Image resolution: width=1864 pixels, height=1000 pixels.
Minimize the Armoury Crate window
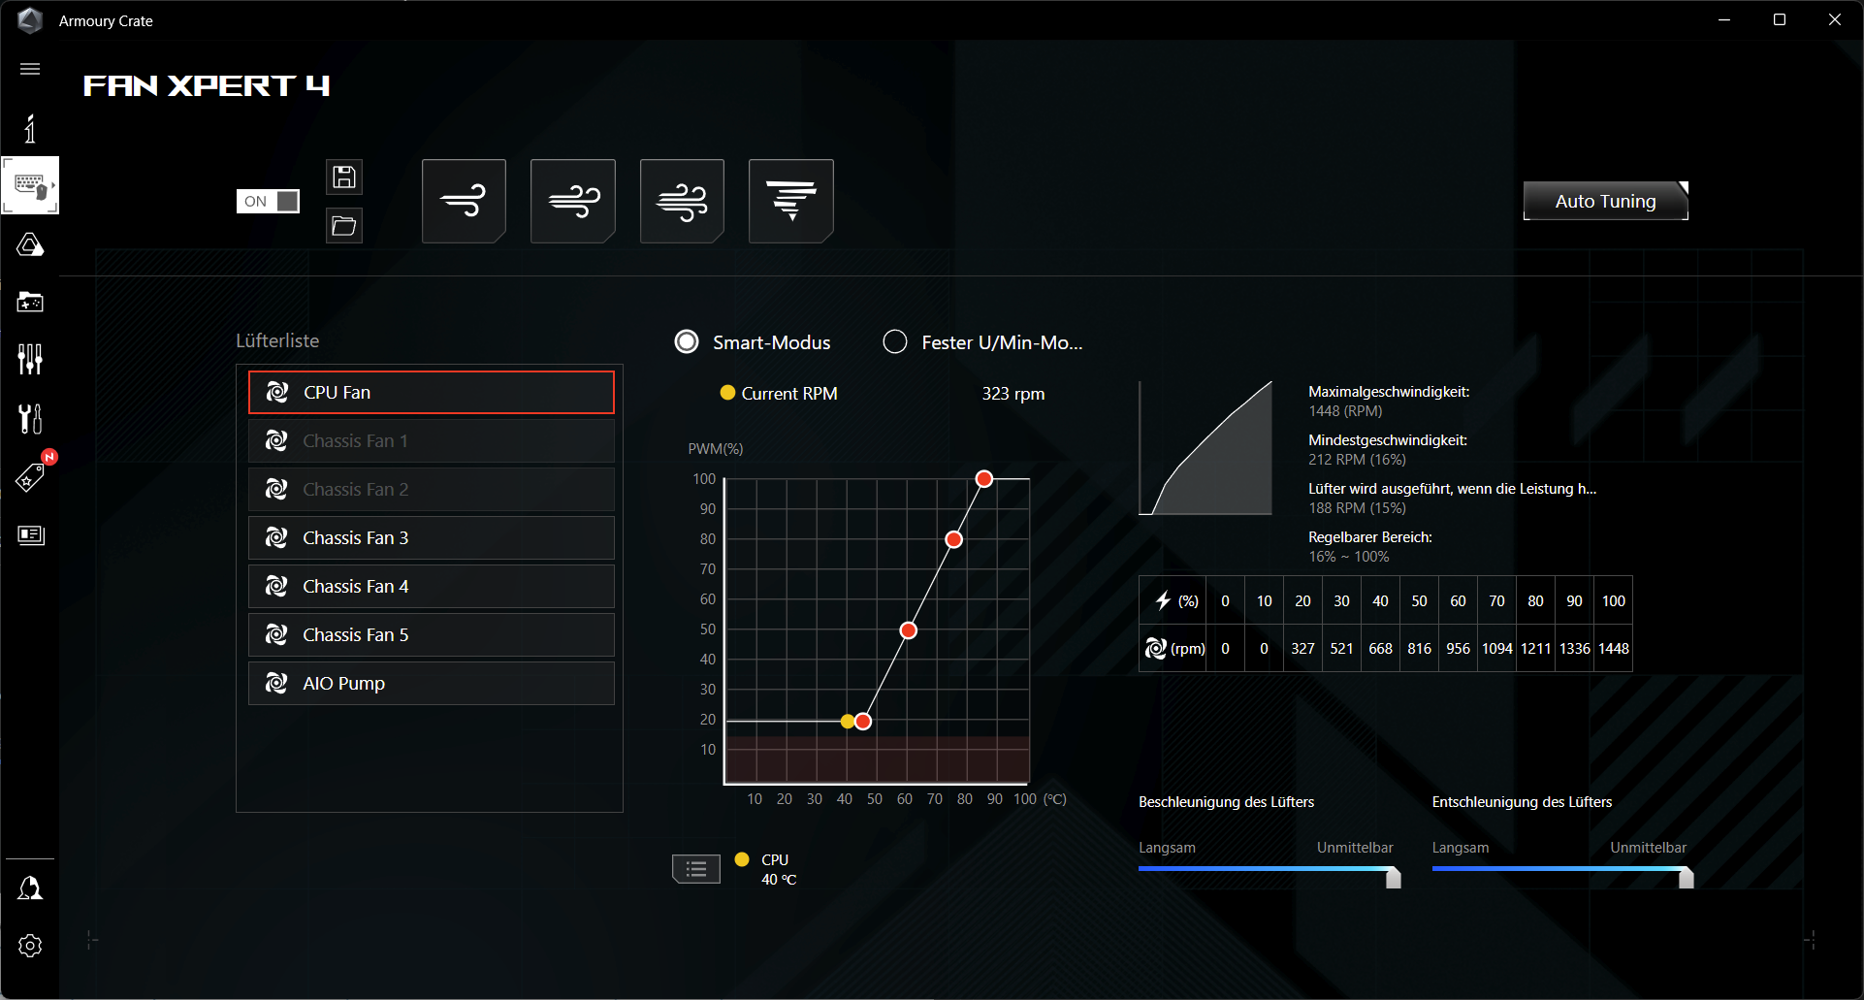click(x=1724, y=19)
